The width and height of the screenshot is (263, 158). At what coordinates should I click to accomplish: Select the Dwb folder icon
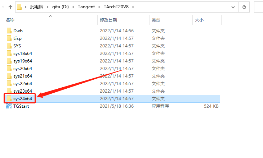(9, 31)
